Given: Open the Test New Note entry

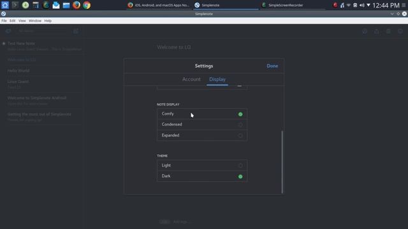Looking at the screenshot, I should pyautogui.click(x=41, y=46).
